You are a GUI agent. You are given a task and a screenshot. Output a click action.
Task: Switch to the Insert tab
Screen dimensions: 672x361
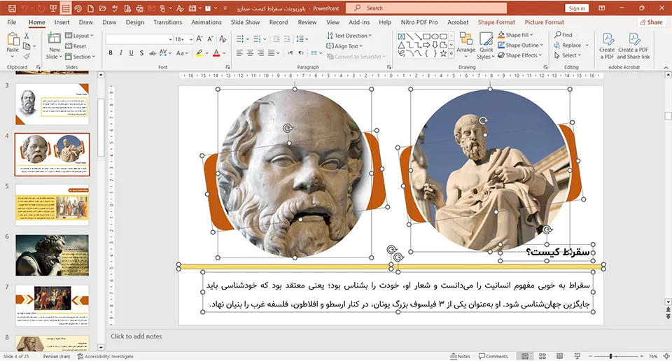point(62,22)
